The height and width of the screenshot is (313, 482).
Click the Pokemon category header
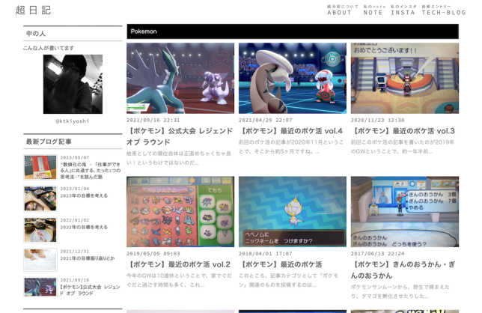click(x=293, y=31)
